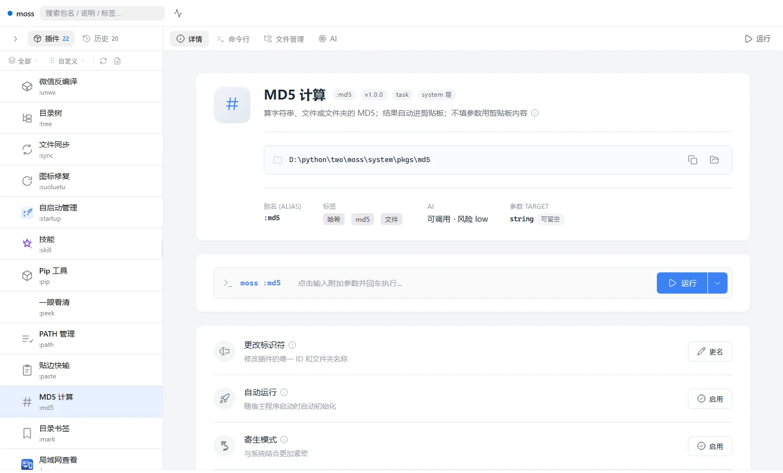Click the :md5 tag in the title
The width and height of the screenshot is (783, 473).
(x=344, y=95)
